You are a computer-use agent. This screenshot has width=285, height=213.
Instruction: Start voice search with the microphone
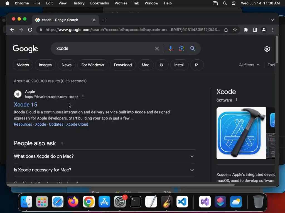click(171, 49)
